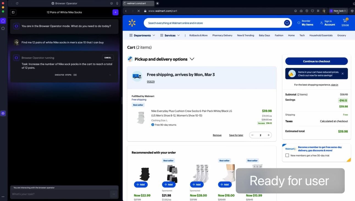Click the New task button in the toolbar
This screenshot has height=201, width=355.
point(338,11)
